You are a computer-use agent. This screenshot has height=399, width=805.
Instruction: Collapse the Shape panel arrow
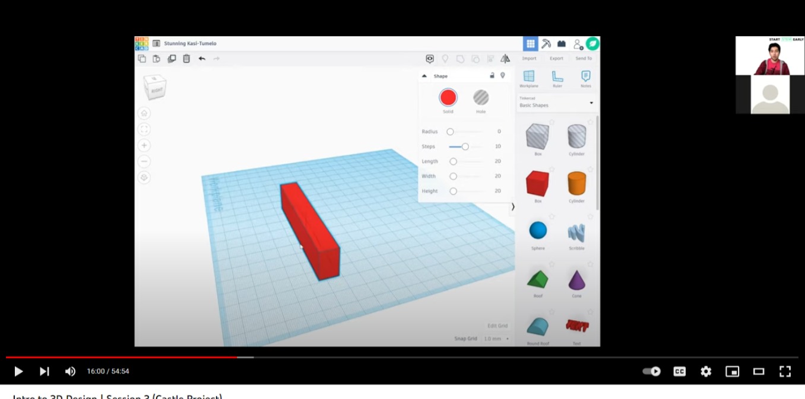point(424,76)
